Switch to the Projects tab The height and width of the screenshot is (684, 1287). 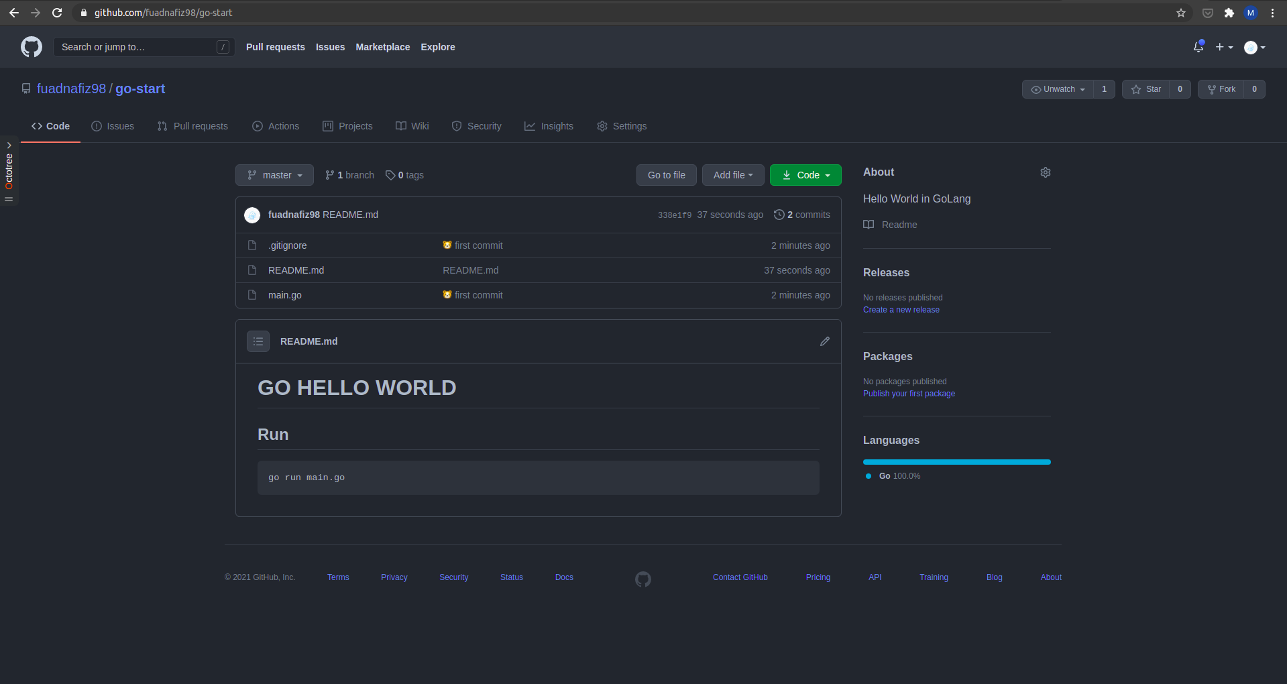click(347, 126)
